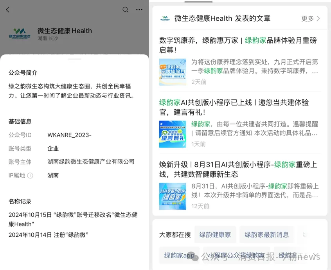Select the 小程序公众号绿韵家 suggestion chip
Image resolution: width=331 pixels, height=270 pixels.
(x=236, y=255)
